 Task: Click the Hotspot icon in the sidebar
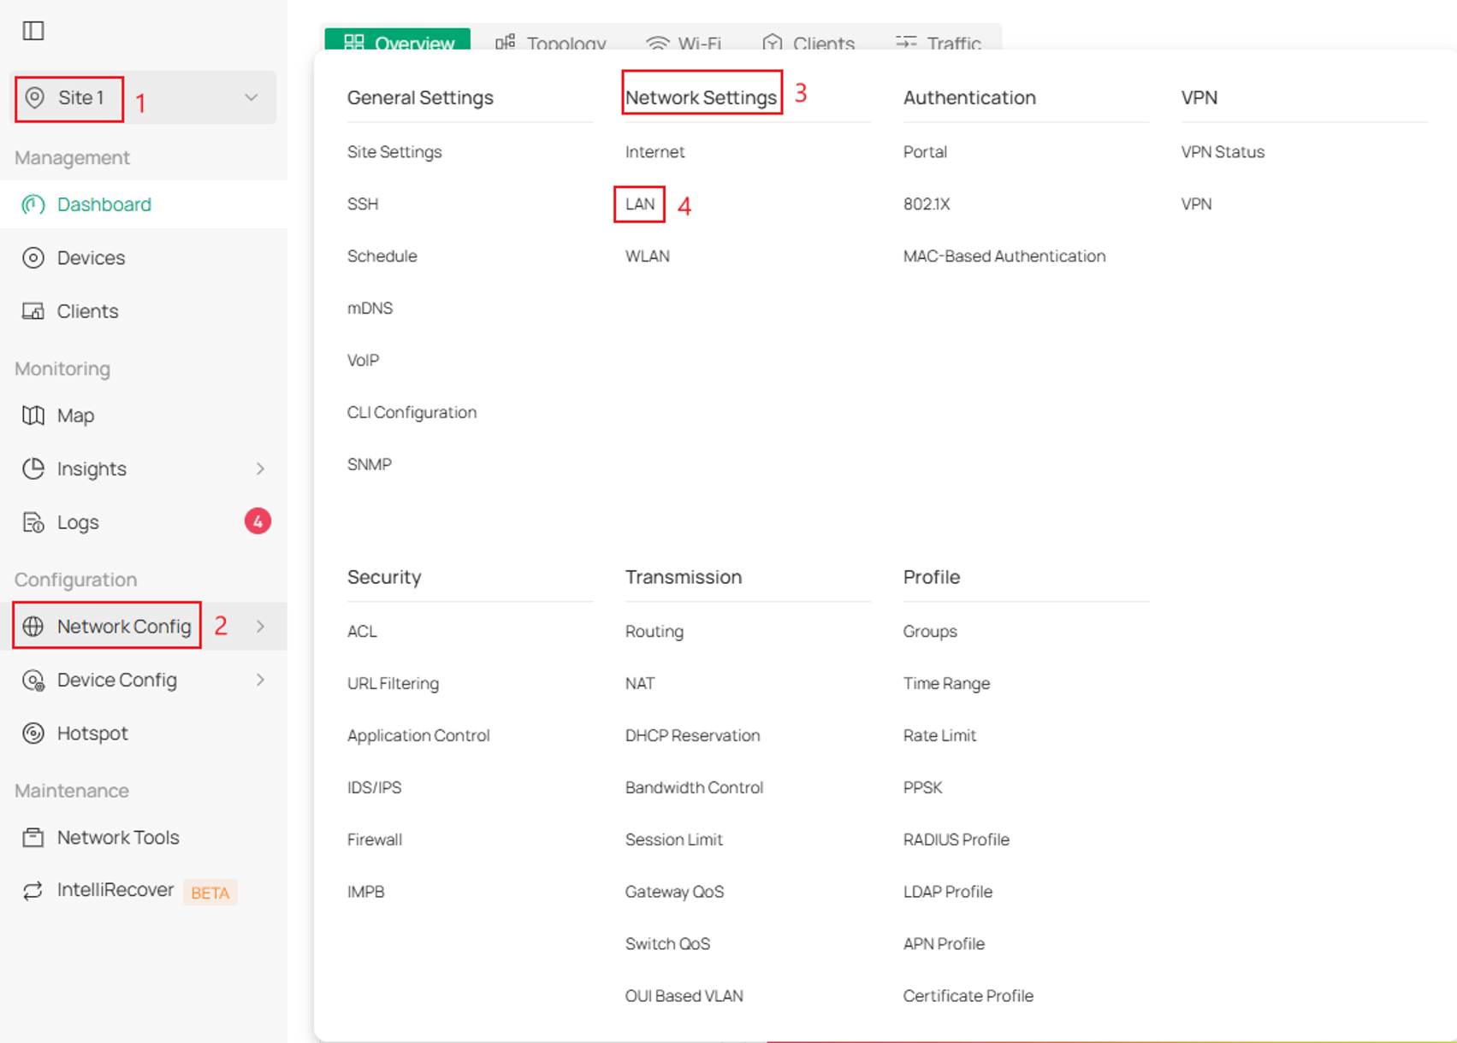(33, 734)
